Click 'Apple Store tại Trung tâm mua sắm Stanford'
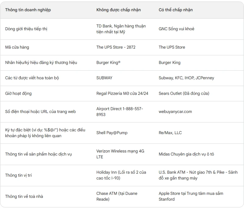 pyautogui.click(x=191, y=196)
